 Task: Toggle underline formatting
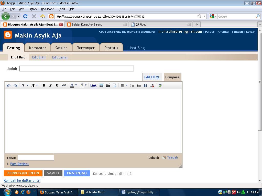click(57, 85)
